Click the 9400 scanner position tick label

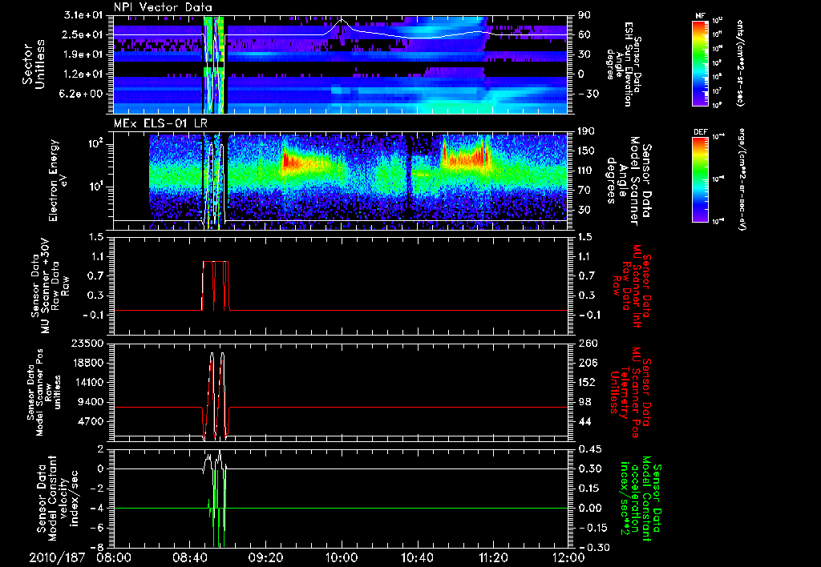91,402
